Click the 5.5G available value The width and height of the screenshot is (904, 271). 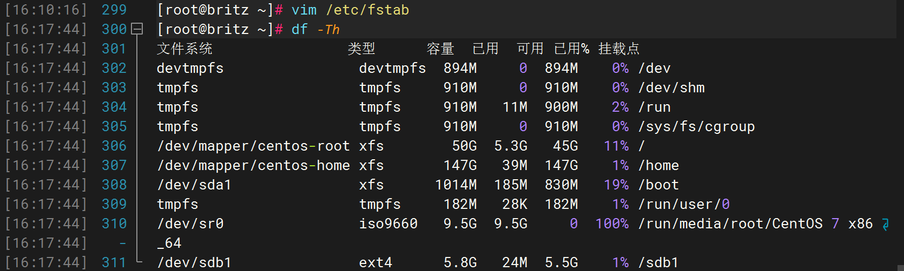(561, 262)
